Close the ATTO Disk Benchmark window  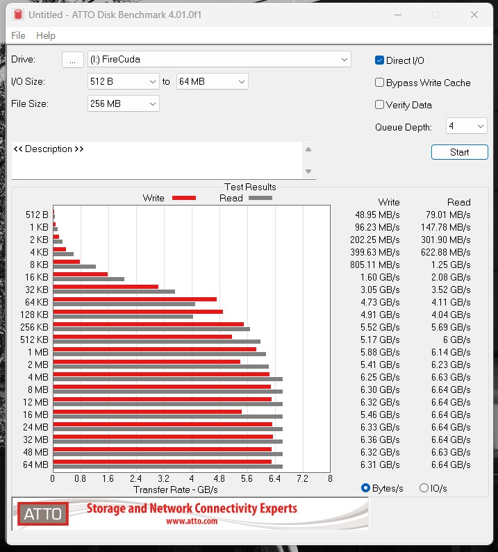pos(474,15)
